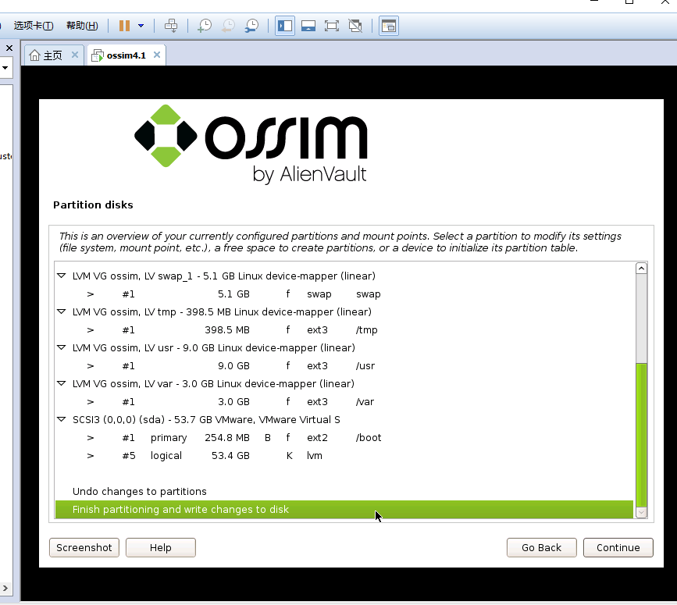
Task: Select the logical 53.4 GB lvm partition
Action: pos(344,456)
